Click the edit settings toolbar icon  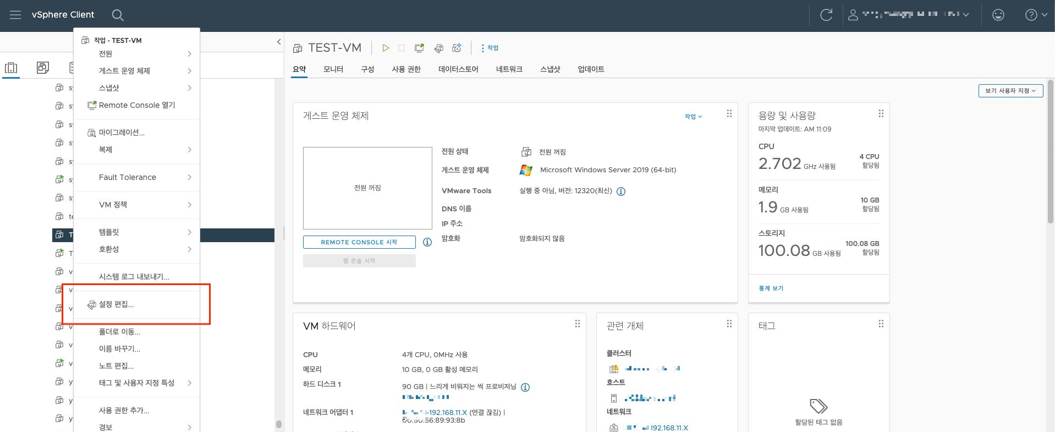click(x=438, y=48)
